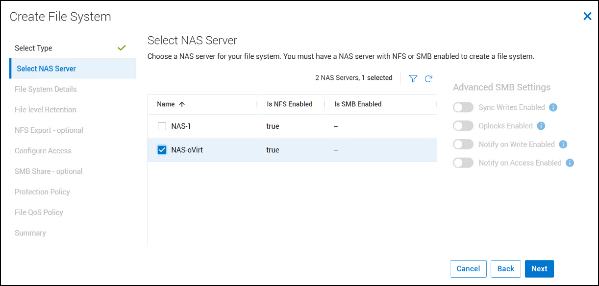Toggle Notify on Write Enabled switch
This screenshot has height=286, width=599.
coord(463,144)
